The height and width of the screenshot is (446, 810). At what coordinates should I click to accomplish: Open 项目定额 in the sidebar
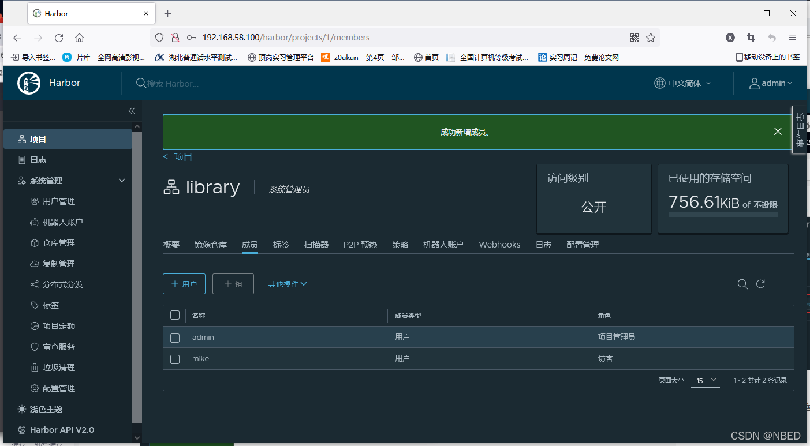(59, 326)
